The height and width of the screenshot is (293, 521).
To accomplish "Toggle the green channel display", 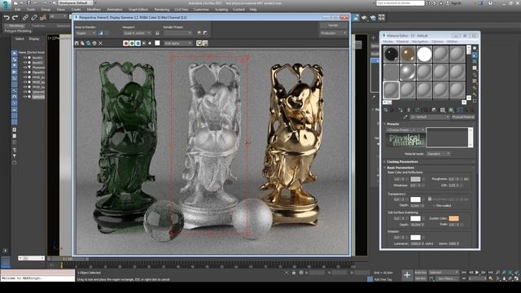I will [x=132, y=43].
